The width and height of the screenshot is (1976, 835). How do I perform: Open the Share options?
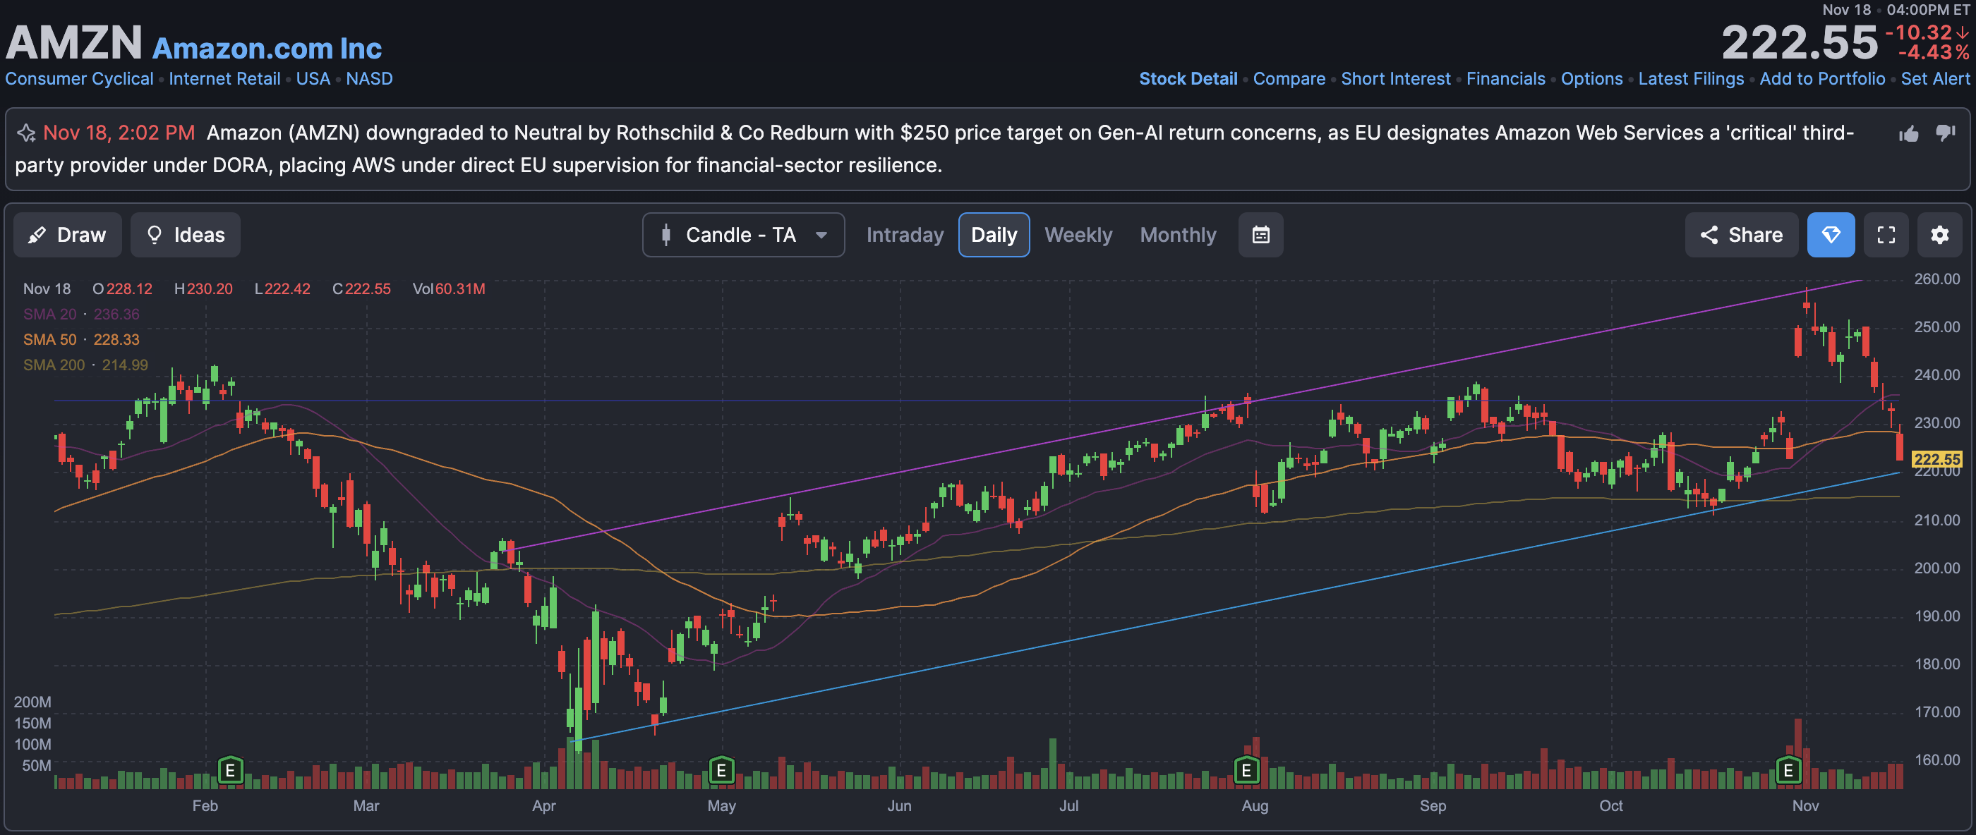pyautogui.click(x=1740, y=235)
